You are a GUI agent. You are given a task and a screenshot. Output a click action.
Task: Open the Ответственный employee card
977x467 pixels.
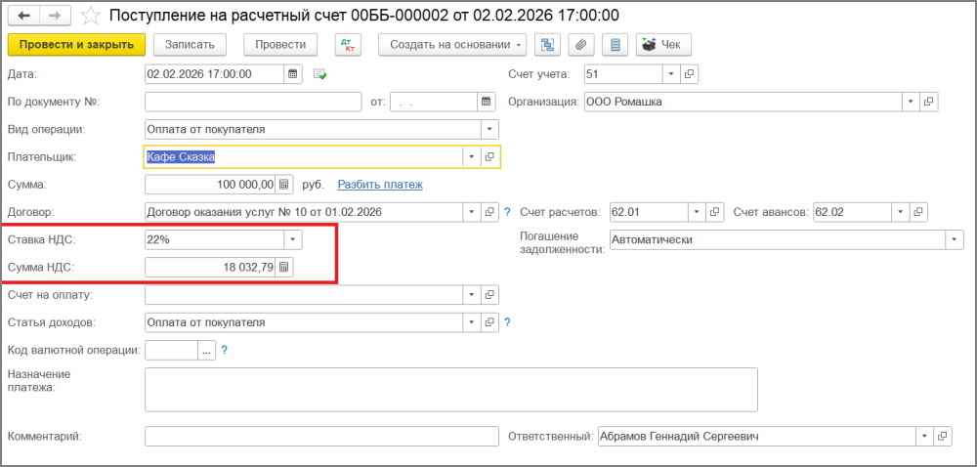943,437
